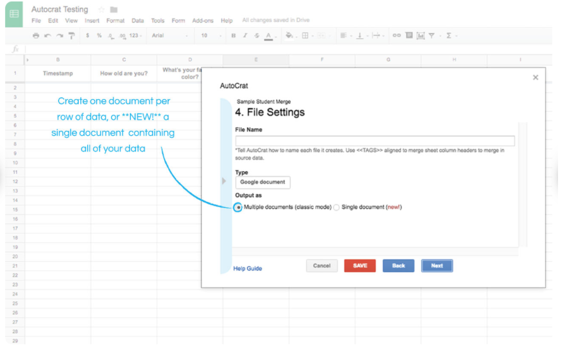Click the move-to-folder icon by title
This screenshot has height=350, width=567.
coord(114,10)
